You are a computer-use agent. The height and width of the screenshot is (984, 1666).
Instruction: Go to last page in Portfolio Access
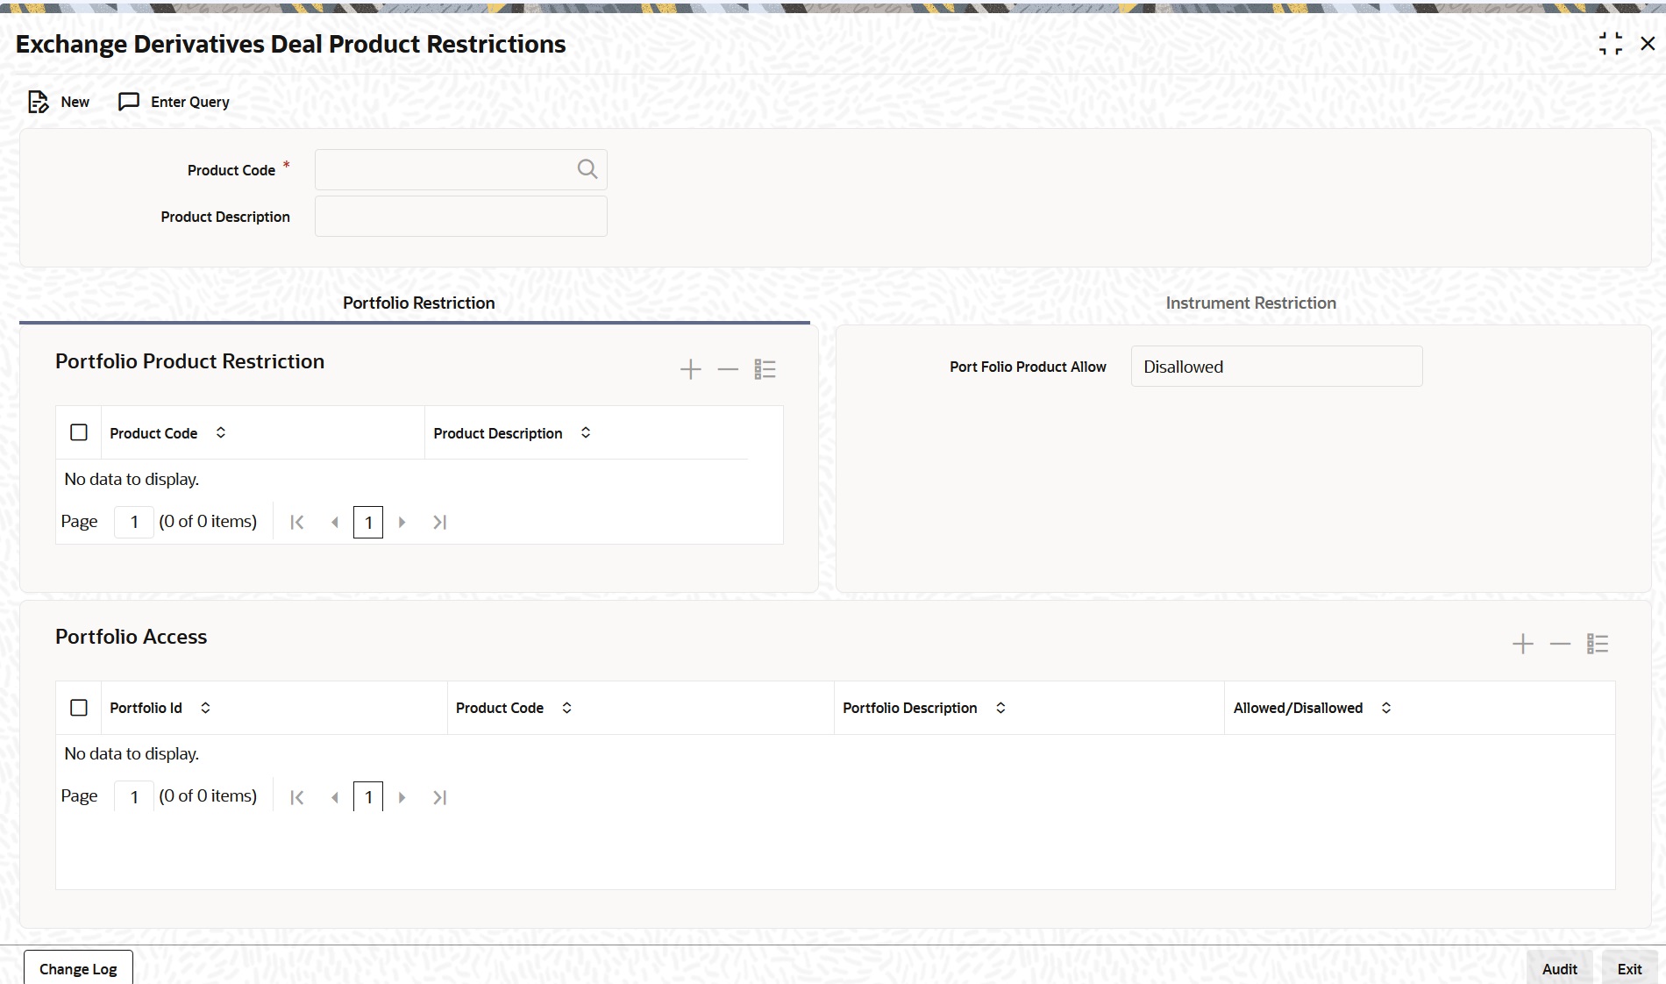pos(439,797)
